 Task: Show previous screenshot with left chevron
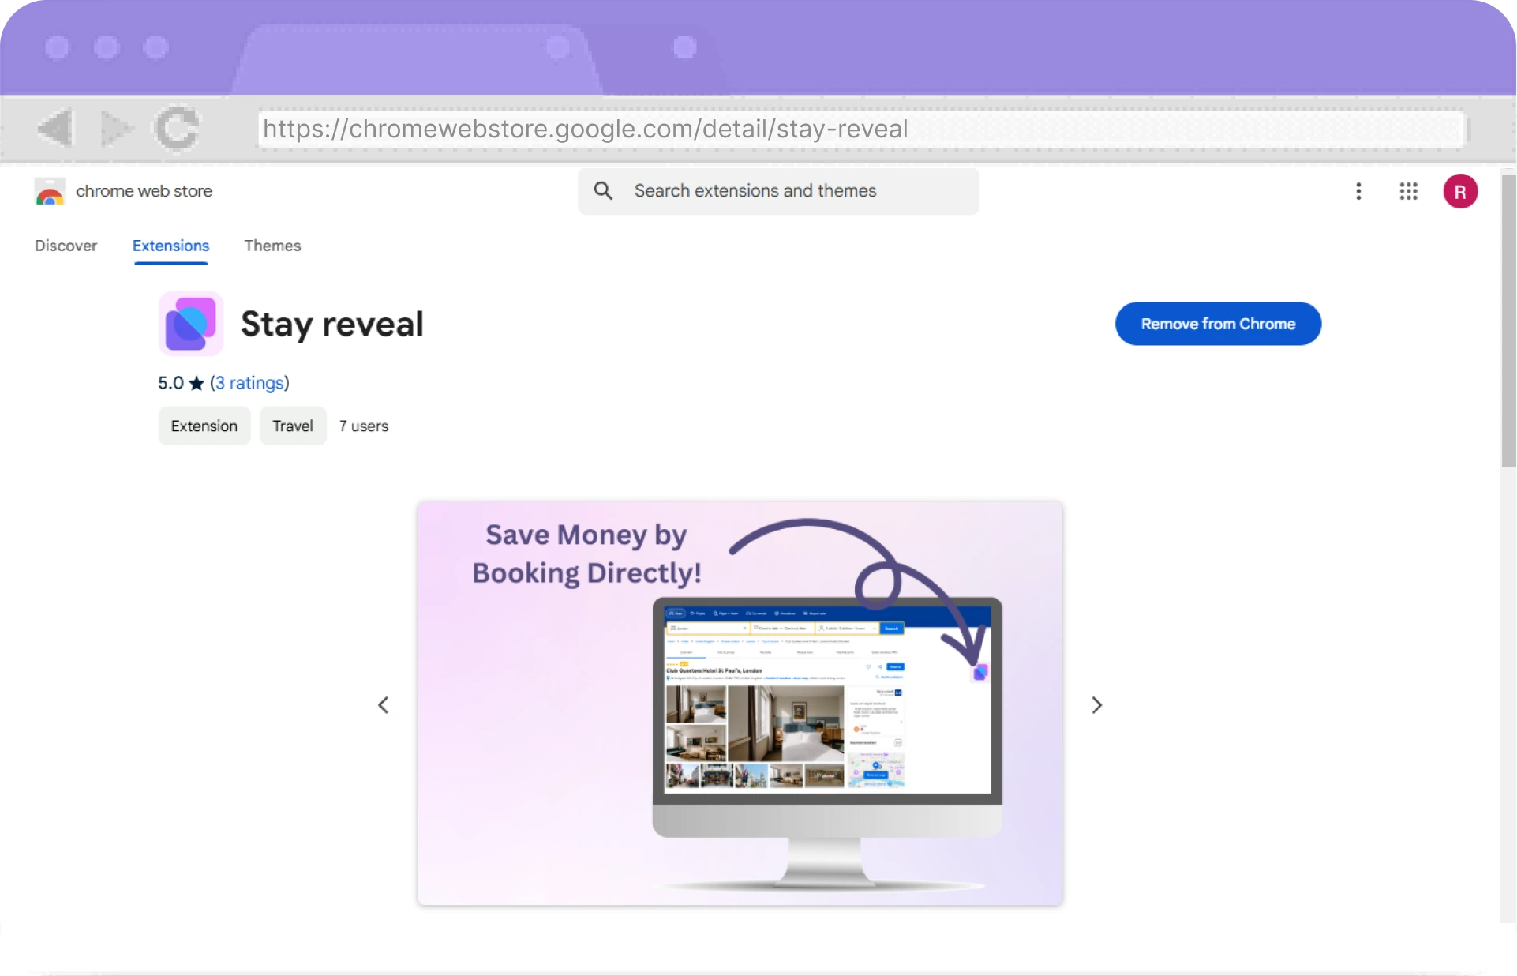pyautogui.click(x=384, y=705)
